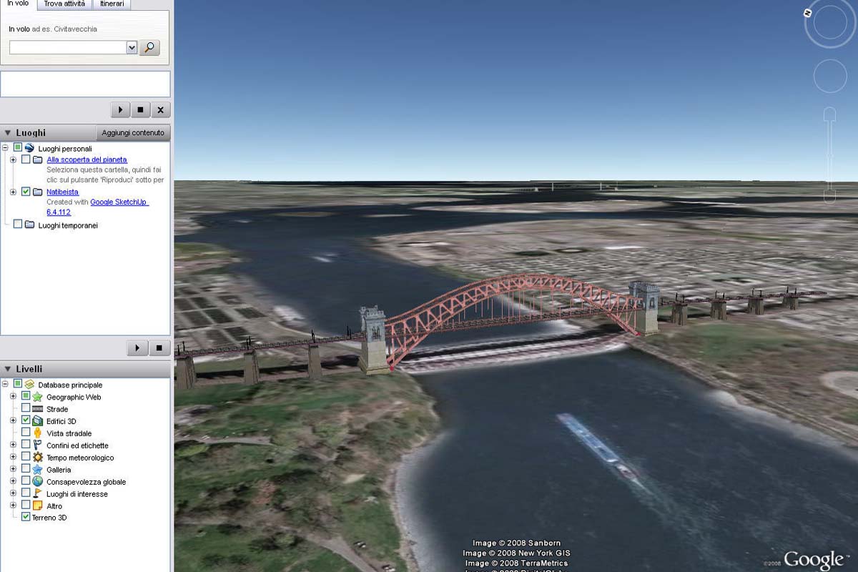Click the Consapevolezza globale earth icon
Viewport: 858px width, 572px height.
click(x=38, y=482)
